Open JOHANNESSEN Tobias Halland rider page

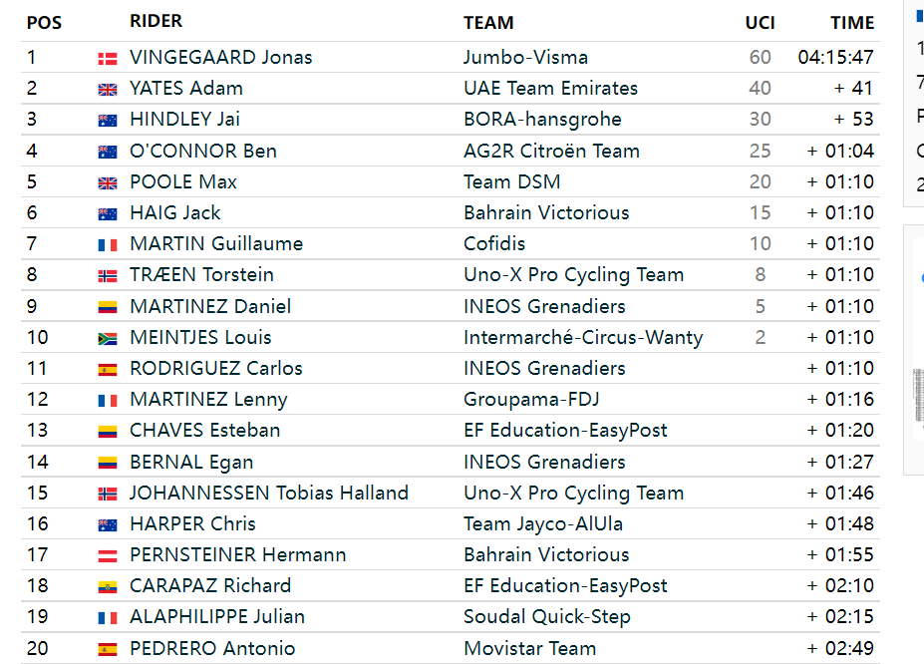[x=269, y=493]
